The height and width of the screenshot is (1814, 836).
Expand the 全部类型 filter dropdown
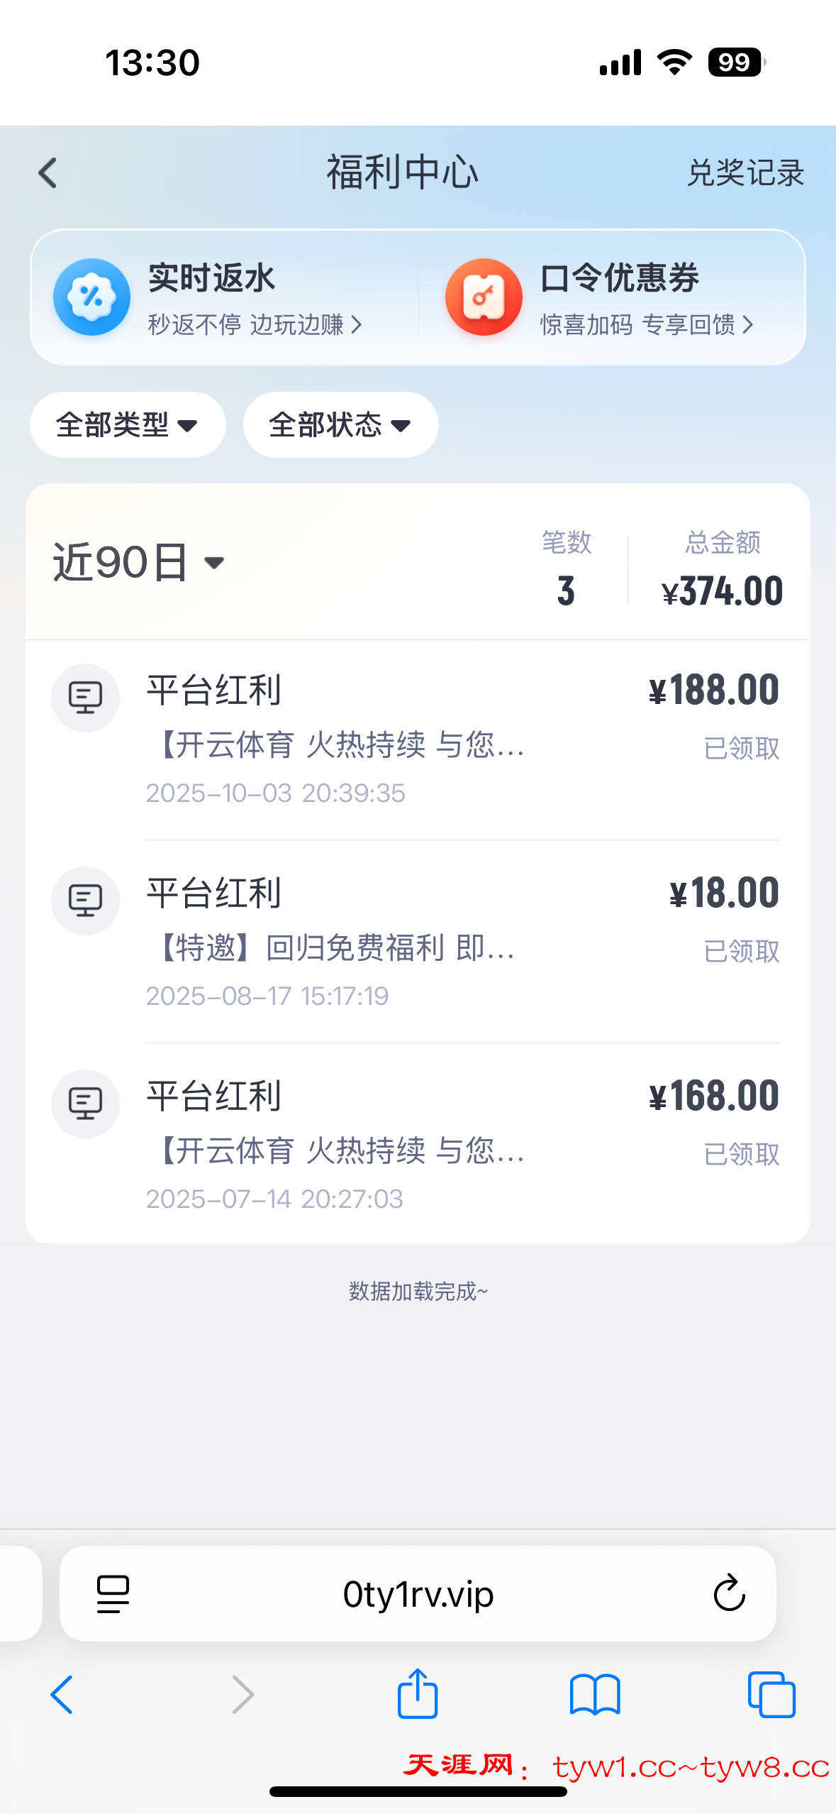(128, 425)
